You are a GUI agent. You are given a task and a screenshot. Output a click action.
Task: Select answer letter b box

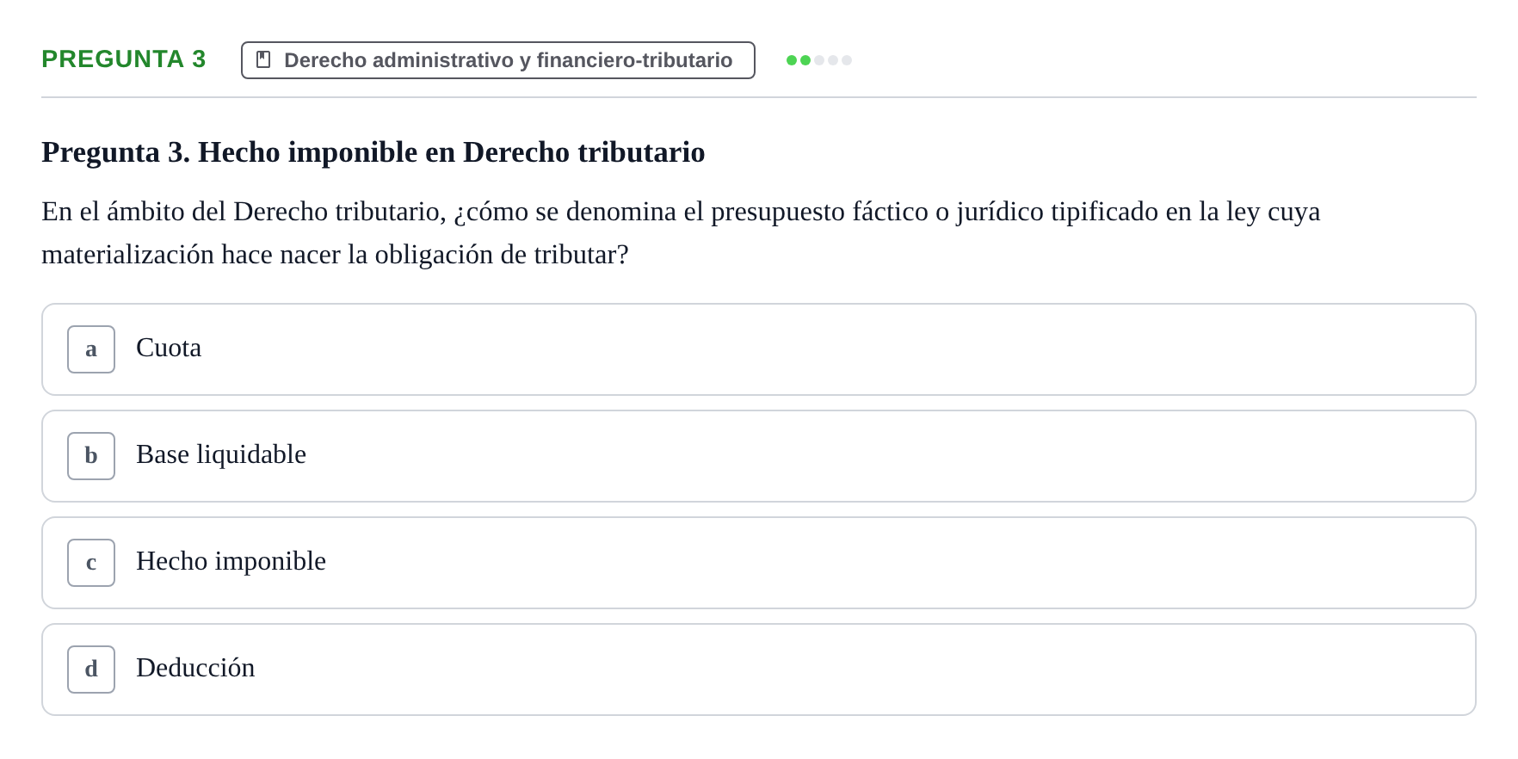click(x=91, y=456)
